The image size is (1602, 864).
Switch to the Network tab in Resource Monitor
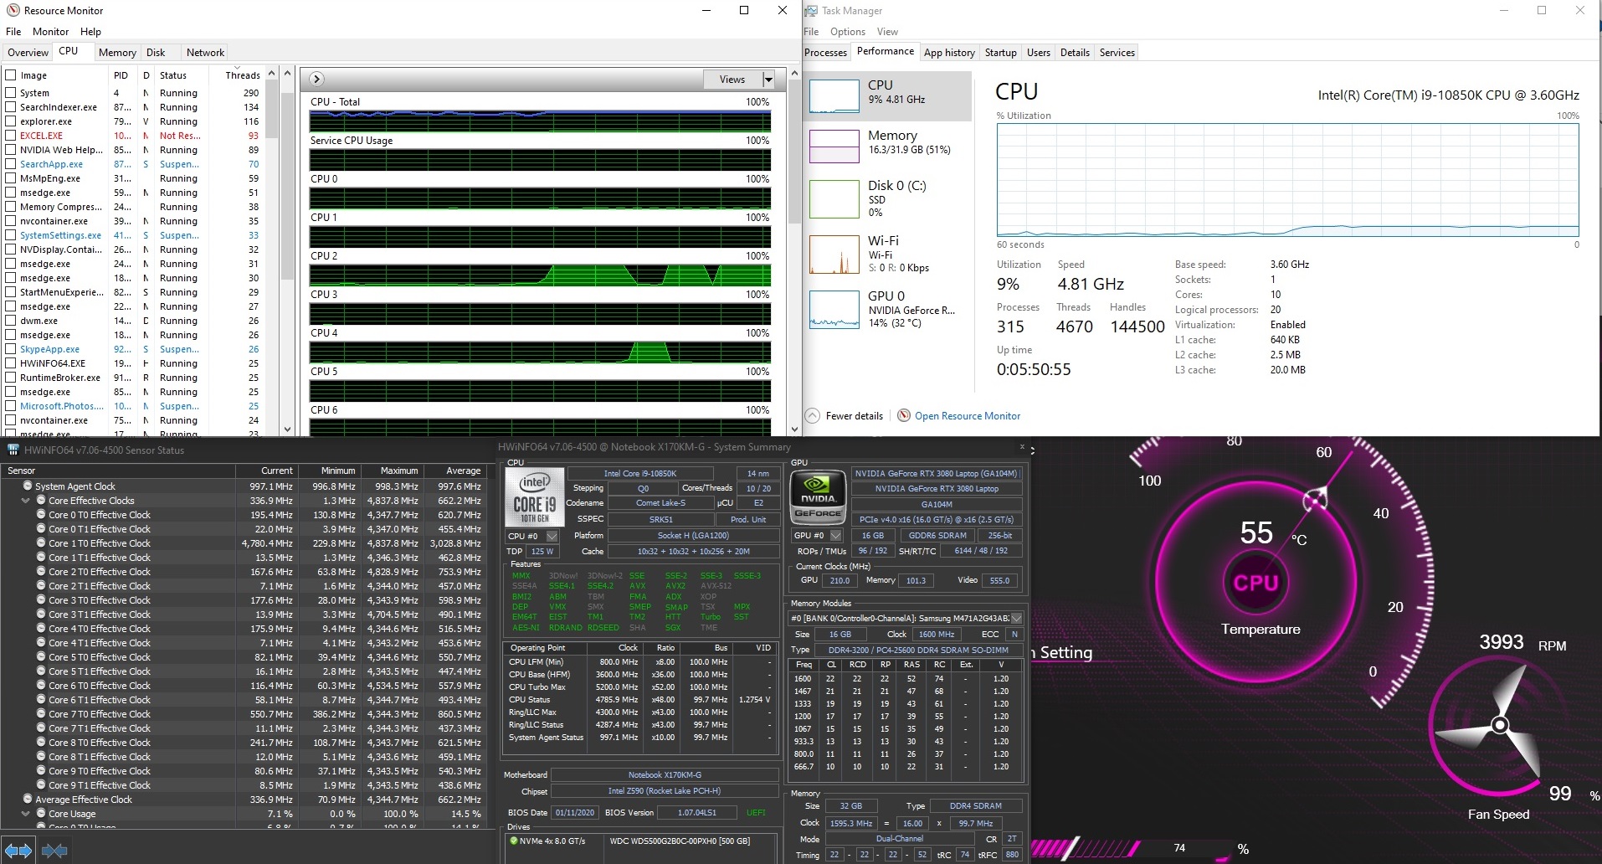(x=205, y=52)
